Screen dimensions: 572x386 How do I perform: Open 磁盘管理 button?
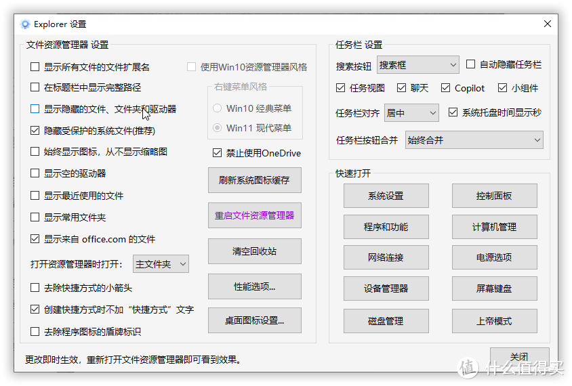386,321
